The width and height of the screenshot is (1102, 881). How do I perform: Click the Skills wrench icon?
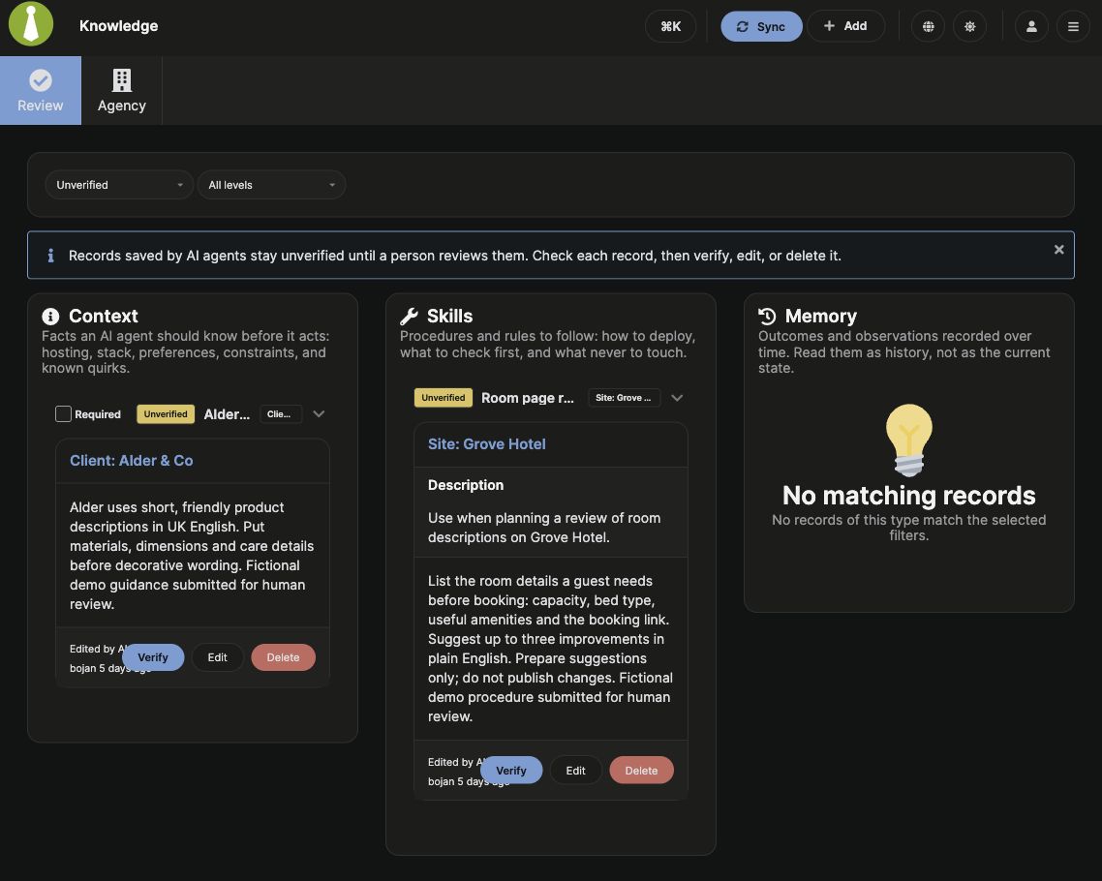pos(409,317)
